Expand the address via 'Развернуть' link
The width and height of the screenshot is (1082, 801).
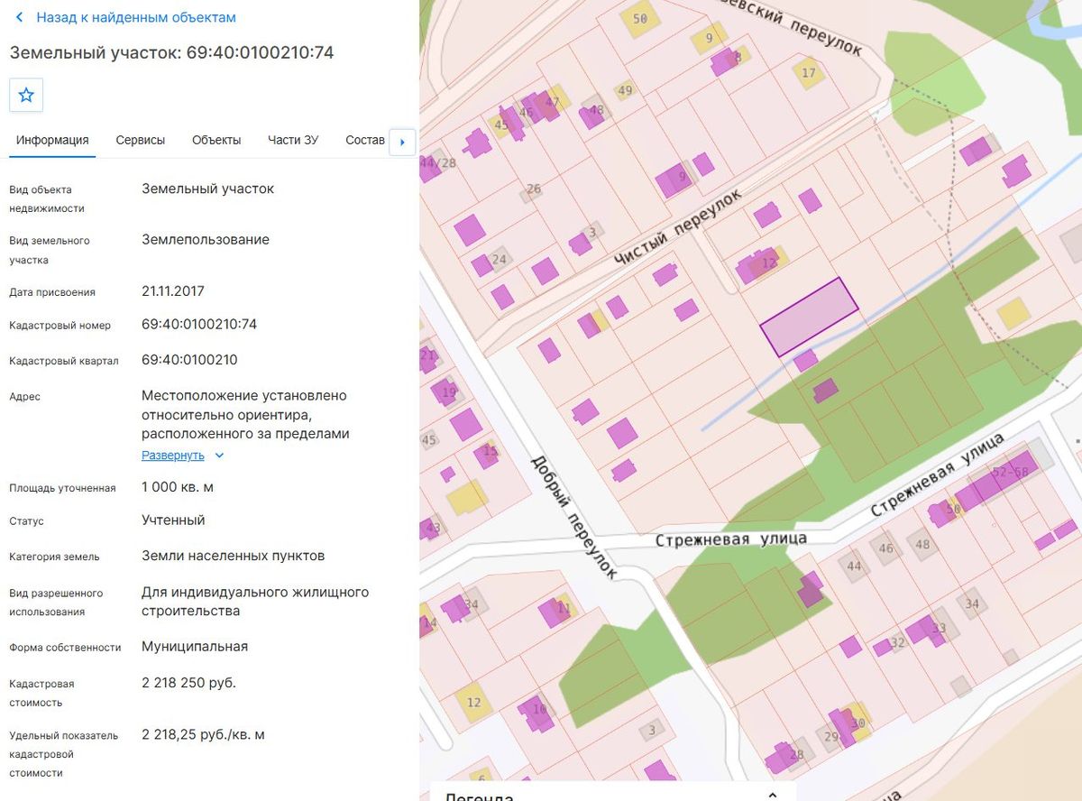(x=173, y=456)
